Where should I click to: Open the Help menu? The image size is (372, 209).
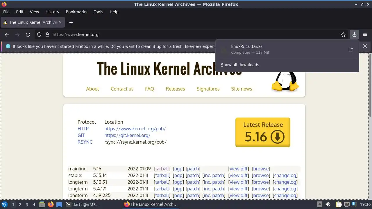(x=114, y=12)
